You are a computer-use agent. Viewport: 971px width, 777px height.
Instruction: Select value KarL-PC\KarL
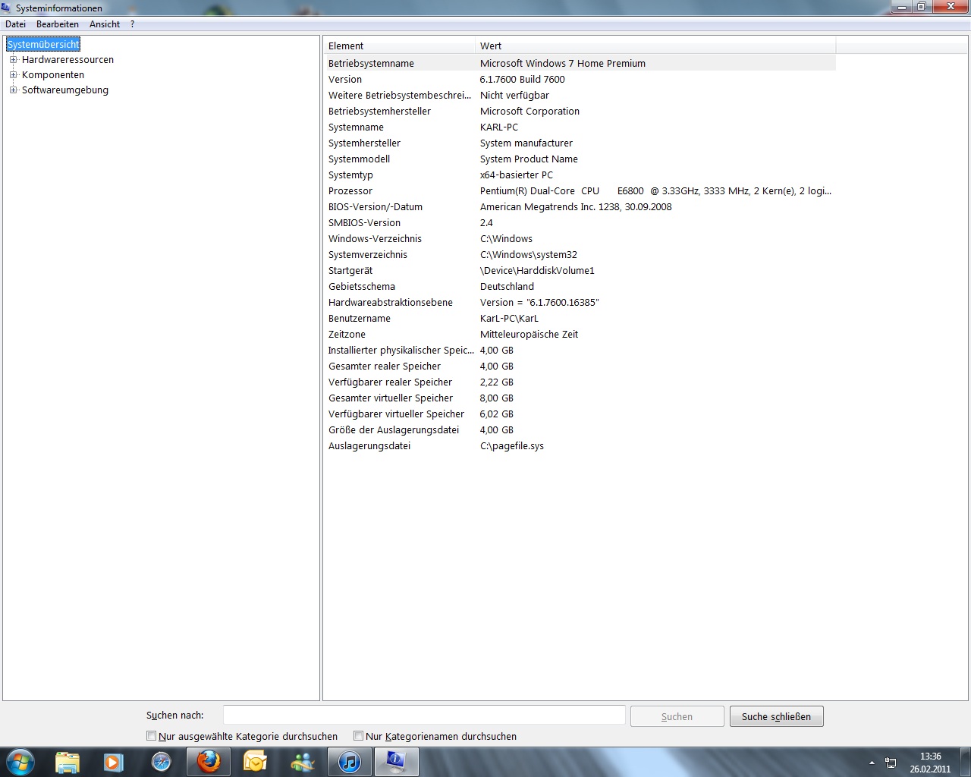(x=509, y=319)
